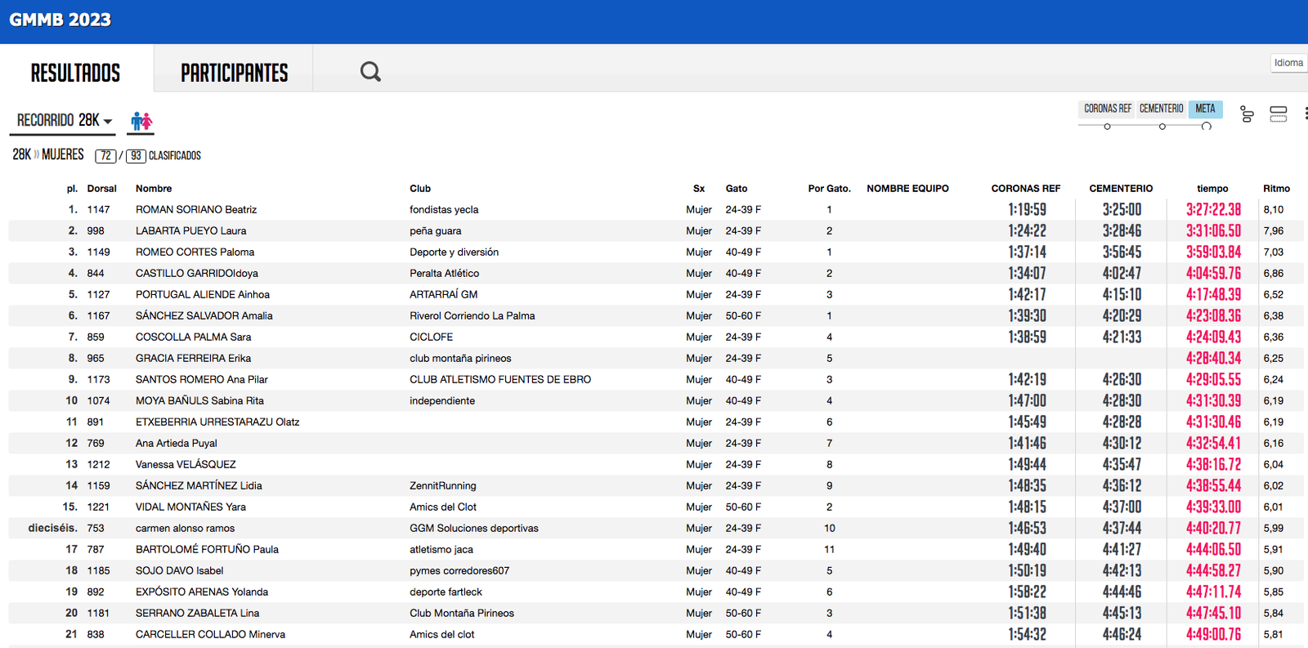Click the CEMENTERIO point on the checkpoint slider
1308x648 pixels.
1162,127
